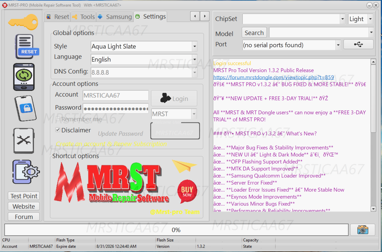Click the Update Password link
Viewport: 382px width, 252px height.
pos(120,134)
